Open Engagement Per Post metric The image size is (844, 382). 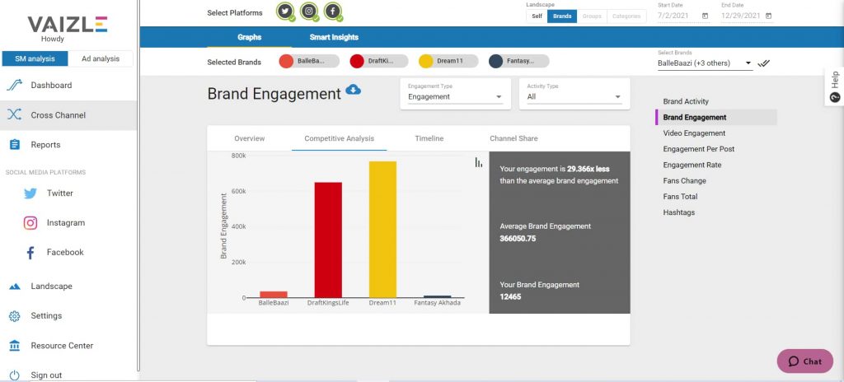tap(699, 149)
